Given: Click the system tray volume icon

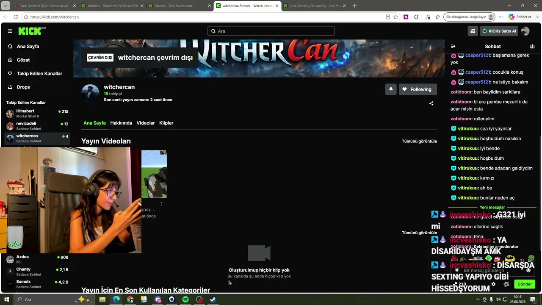Looking at the screenshot, I should click(x=498, y=299).
